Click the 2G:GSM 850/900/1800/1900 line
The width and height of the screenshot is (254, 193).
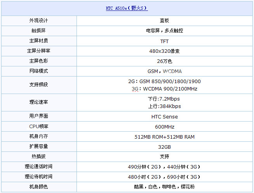click(164, 81)
